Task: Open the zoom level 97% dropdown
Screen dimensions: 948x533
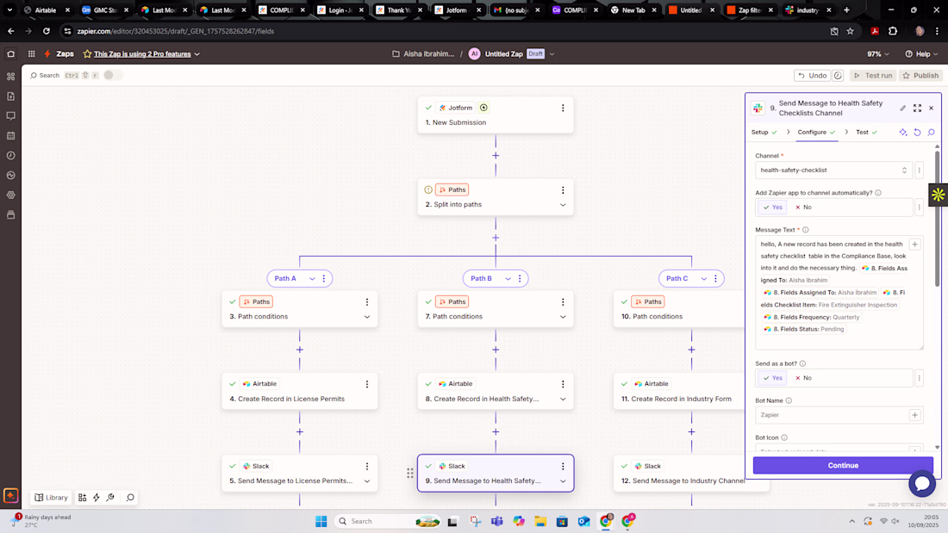Action: point(878,53)
